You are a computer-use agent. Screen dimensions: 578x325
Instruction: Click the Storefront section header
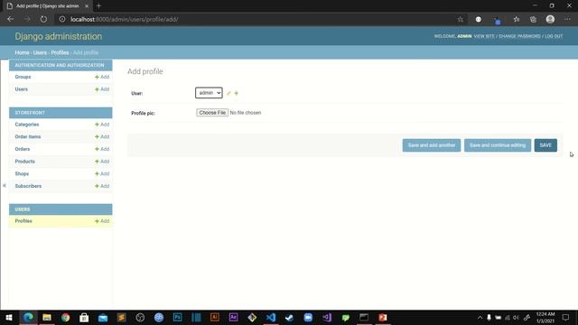[30, 113]
